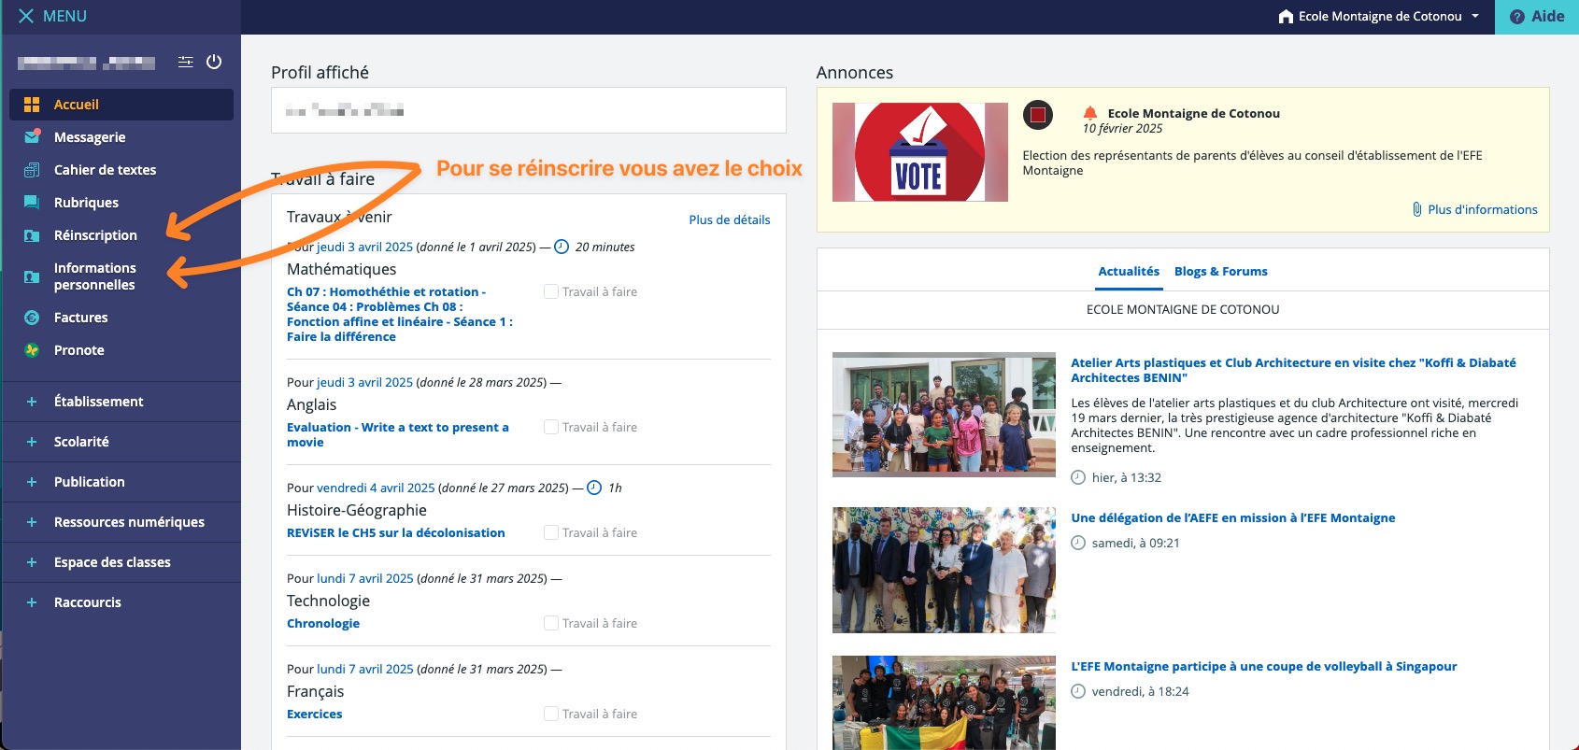
Task: Click the power logout icon in sidebar
Action: coord(214,62)
